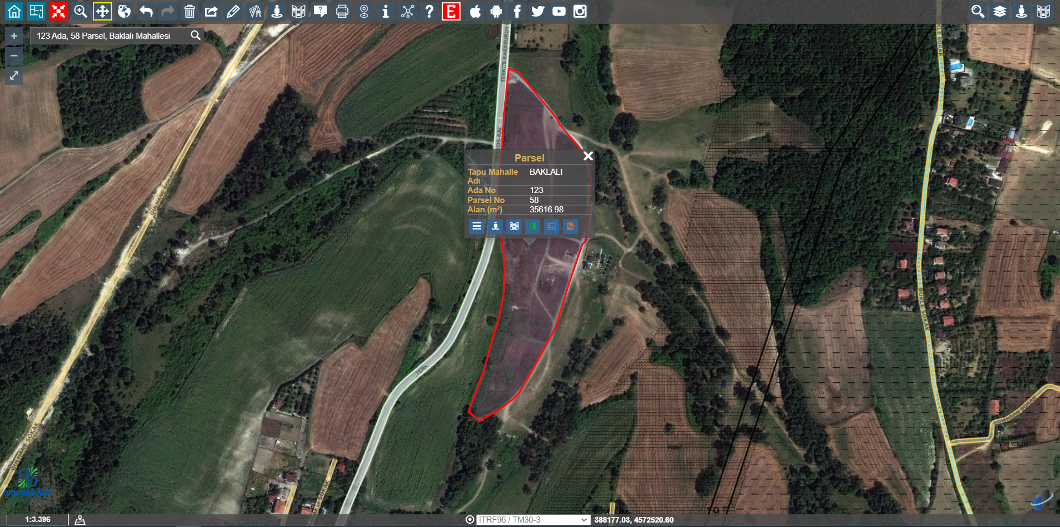Toggle fullscreen with the diagonal arrow button
1060x527 pixels.
(x=14, y=75)
